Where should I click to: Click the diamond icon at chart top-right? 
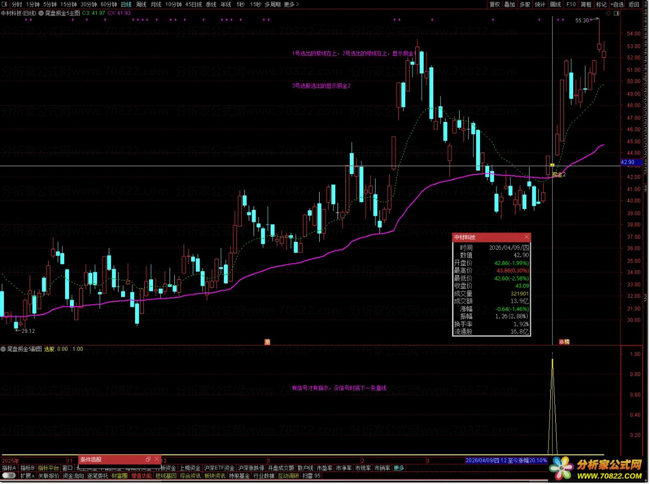pyautogui.click(x=609, y=13)
